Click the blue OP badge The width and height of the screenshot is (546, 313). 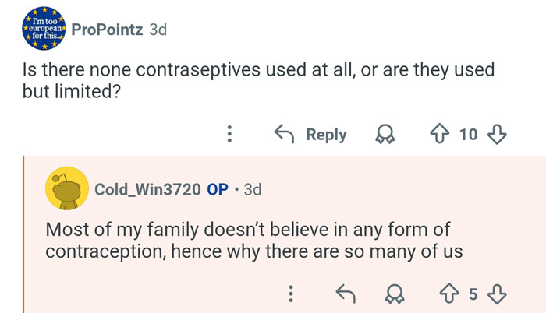tap(218, 189)
